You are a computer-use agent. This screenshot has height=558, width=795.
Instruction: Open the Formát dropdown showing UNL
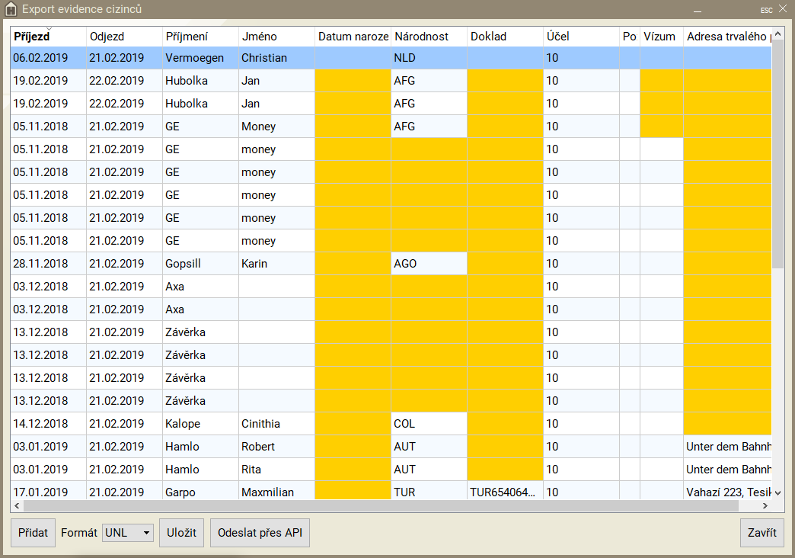pyautogui.click(x=128, y=533)
